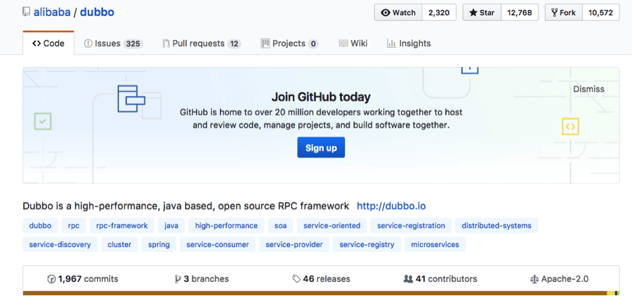Click the rpc topic tag

74,226
